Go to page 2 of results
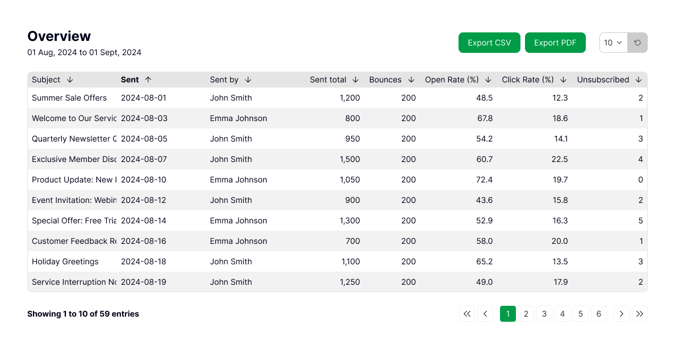675x349 pixels. click(526, 314)
